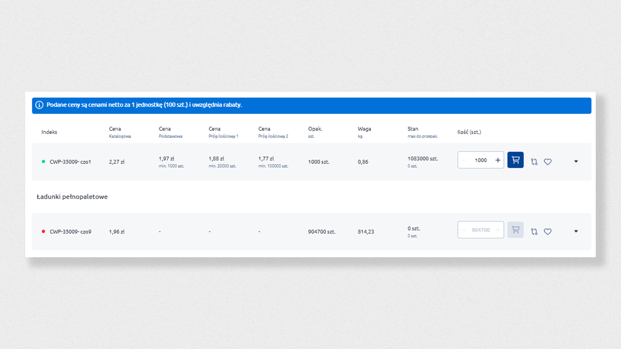The image size is (621, 349).
Task: Click the Indeks column header
Action: click(x=49, y=132)
